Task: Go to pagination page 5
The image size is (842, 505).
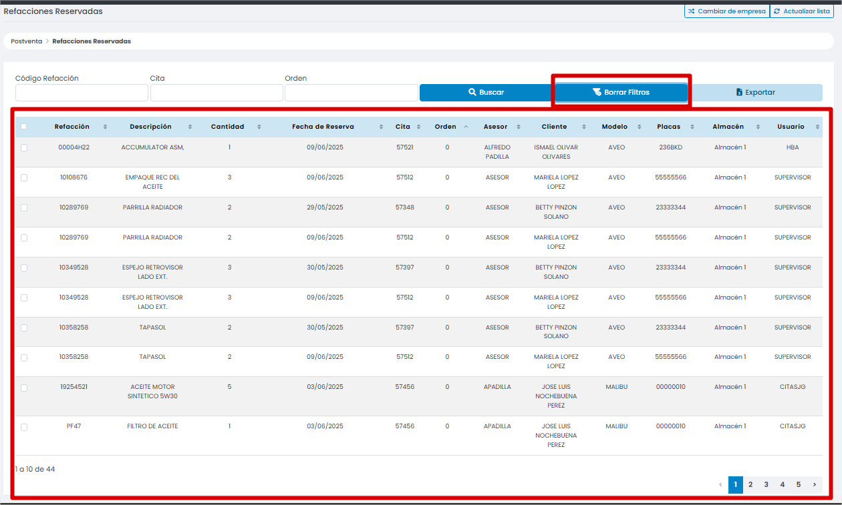Action: click(x=799, y=485)
